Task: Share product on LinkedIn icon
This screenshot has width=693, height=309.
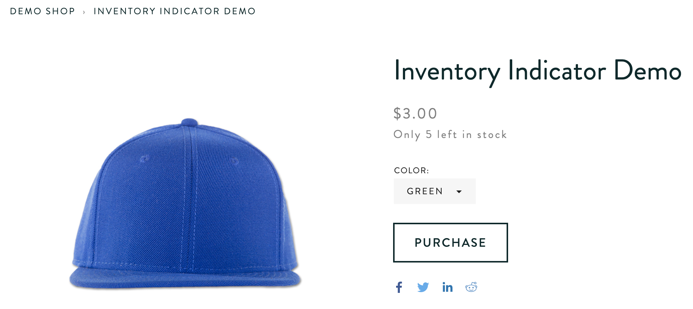Action: click(447, 287)
